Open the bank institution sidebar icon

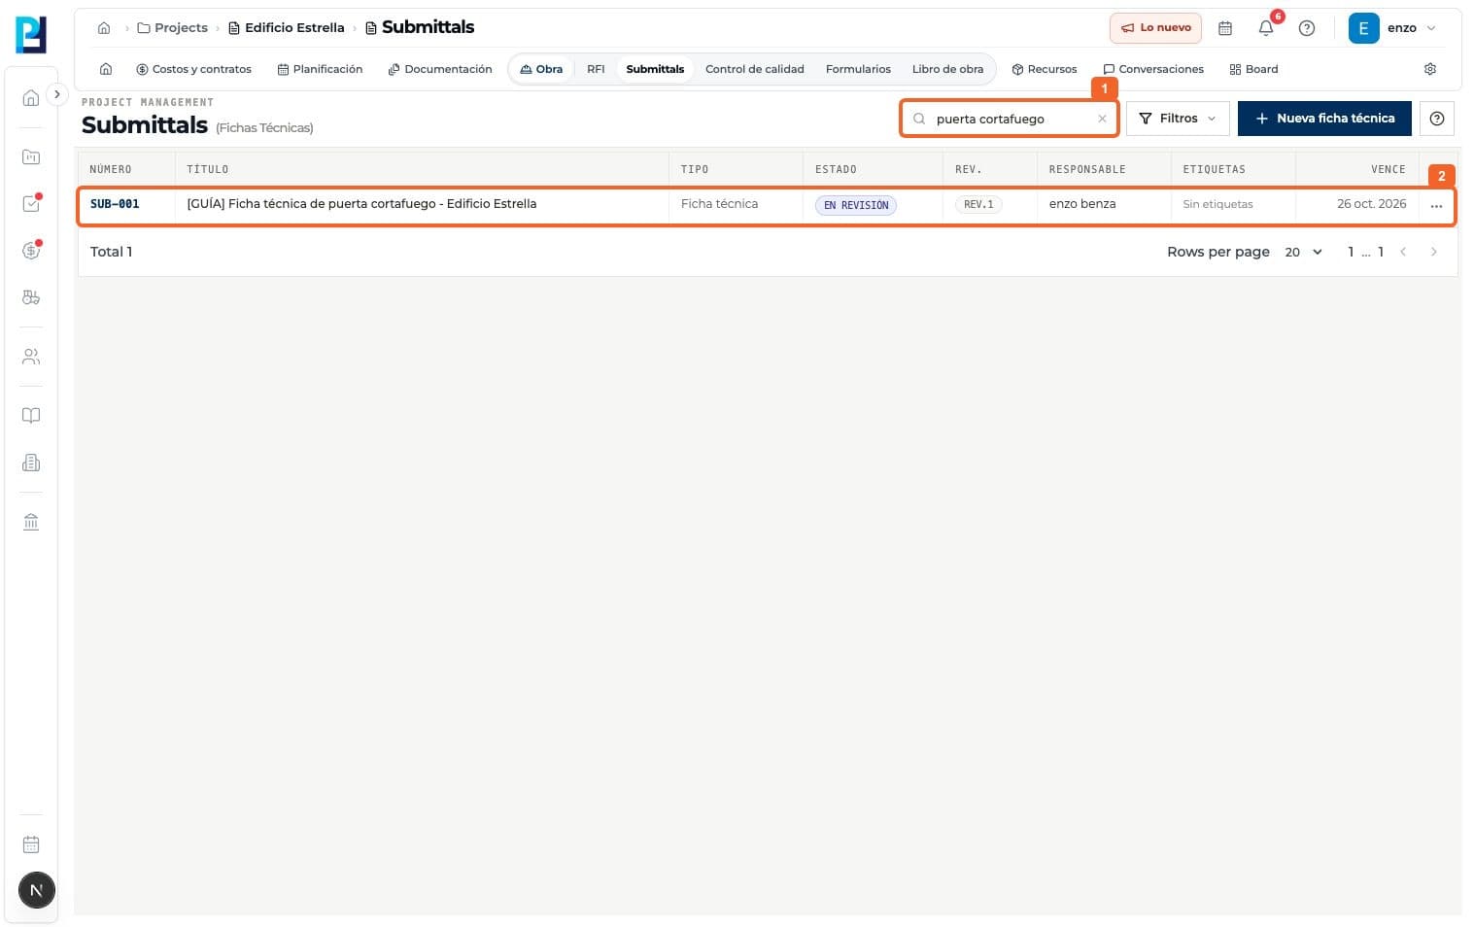[31, 523]
